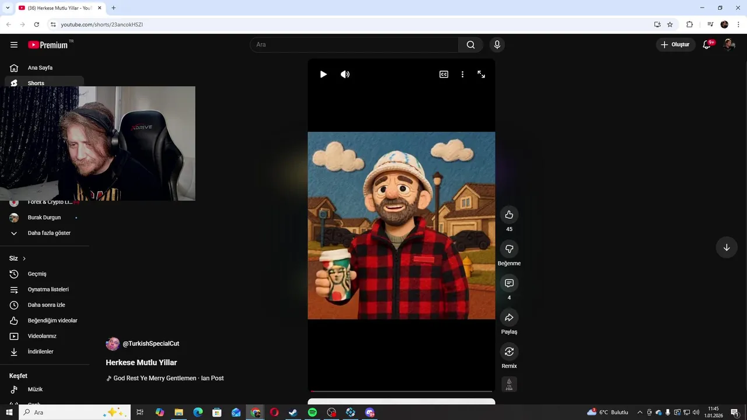Switch to the Herkese Mutlu Yıllar tab
This screenshot has width=747, height=420.
pyautogui.click(x=60, y=8)
